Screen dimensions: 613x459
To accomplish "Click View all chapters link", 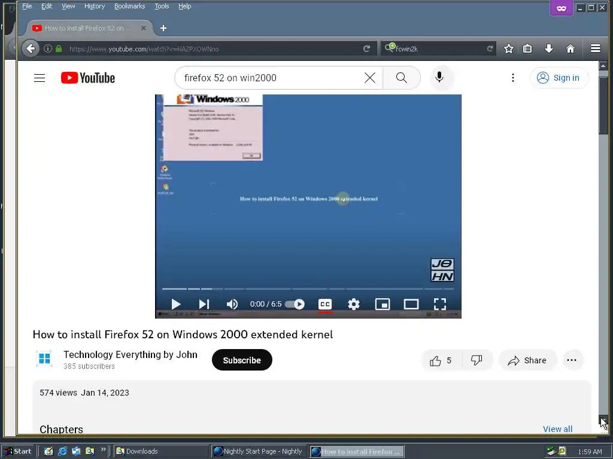I will coord(557,429).
